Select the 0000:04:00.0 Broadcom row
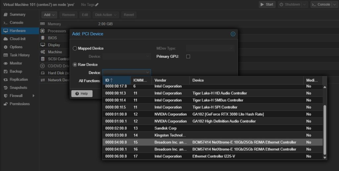339x171 pixels. 213,142
